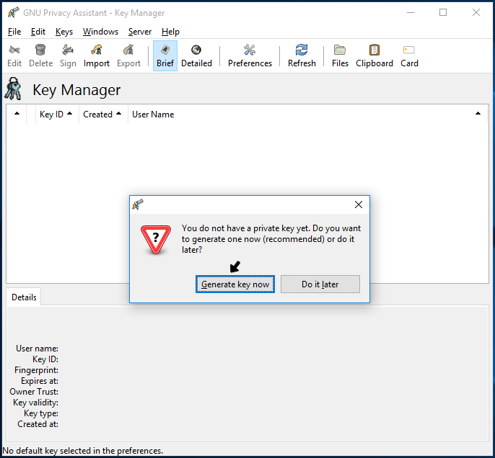495x458 pixels.
Task: Select the Details tab
Action: click(x=24, y=297)
